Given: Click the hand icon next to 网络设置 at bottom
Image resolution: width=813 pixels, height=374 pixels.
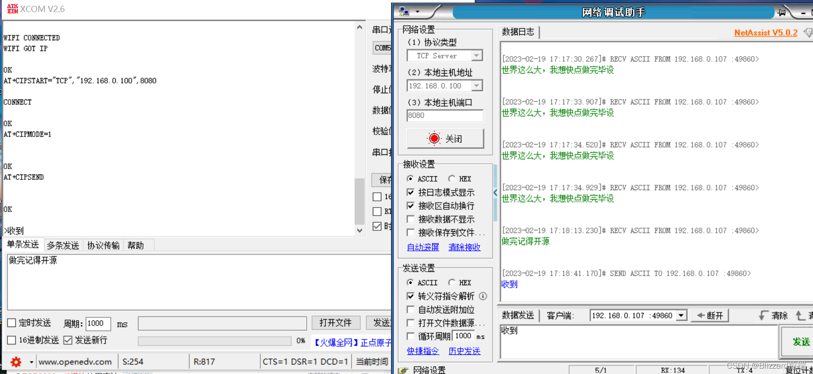Looking at the screenshot, I should 403,370.
